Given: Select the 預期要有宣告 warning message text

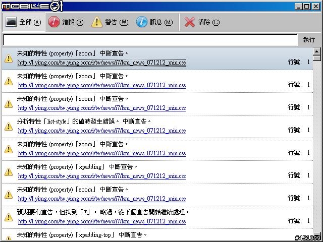Looking at the screenshot, I should pos(103,212).
